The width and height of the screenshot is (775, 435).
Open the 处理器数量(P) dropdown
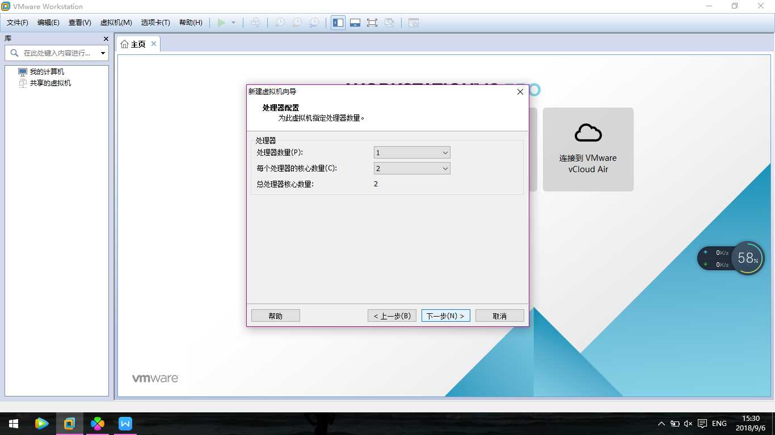click(412, 152)
